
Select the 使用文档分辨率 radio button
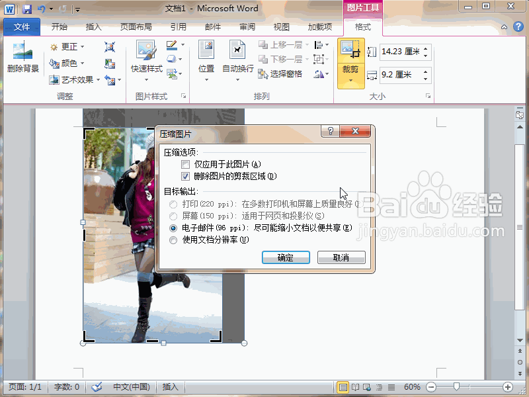click(173, 240)
